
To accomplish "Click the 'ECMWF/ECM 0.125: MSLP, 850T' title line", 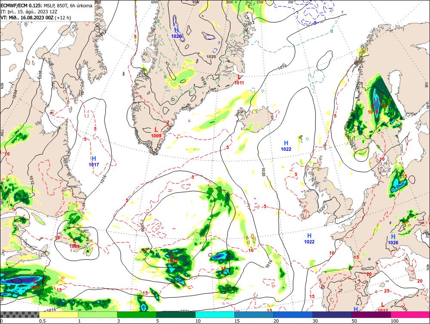I will [x=46, y=6].
